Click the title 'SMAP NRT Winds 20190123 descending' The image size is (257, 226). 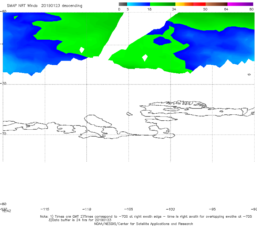point(44,6)
